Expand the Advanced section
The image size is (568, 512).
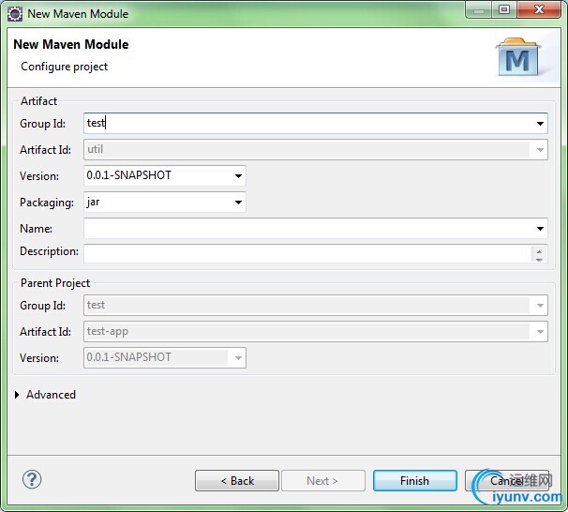17,395
